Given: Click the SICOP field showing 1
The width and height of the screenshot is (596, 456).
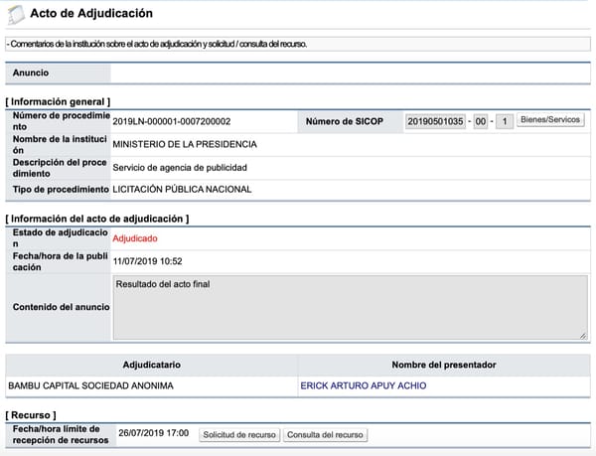Looking at the screenshot, I should (x=505, y=121).
